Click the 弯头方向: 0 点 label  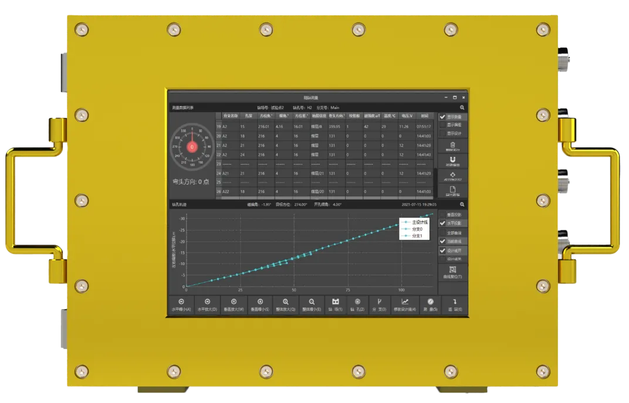(x=191, y=182)
